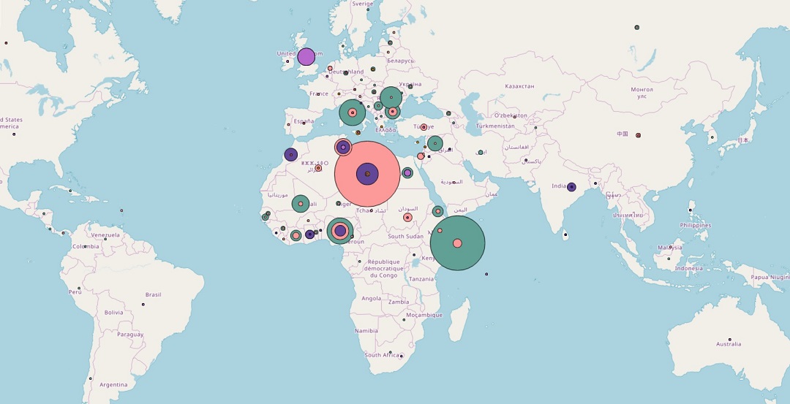This screenshot has width=790, height=404.
Task: Open the concentric circle marker over Nigeria
Action: (340, 231)
